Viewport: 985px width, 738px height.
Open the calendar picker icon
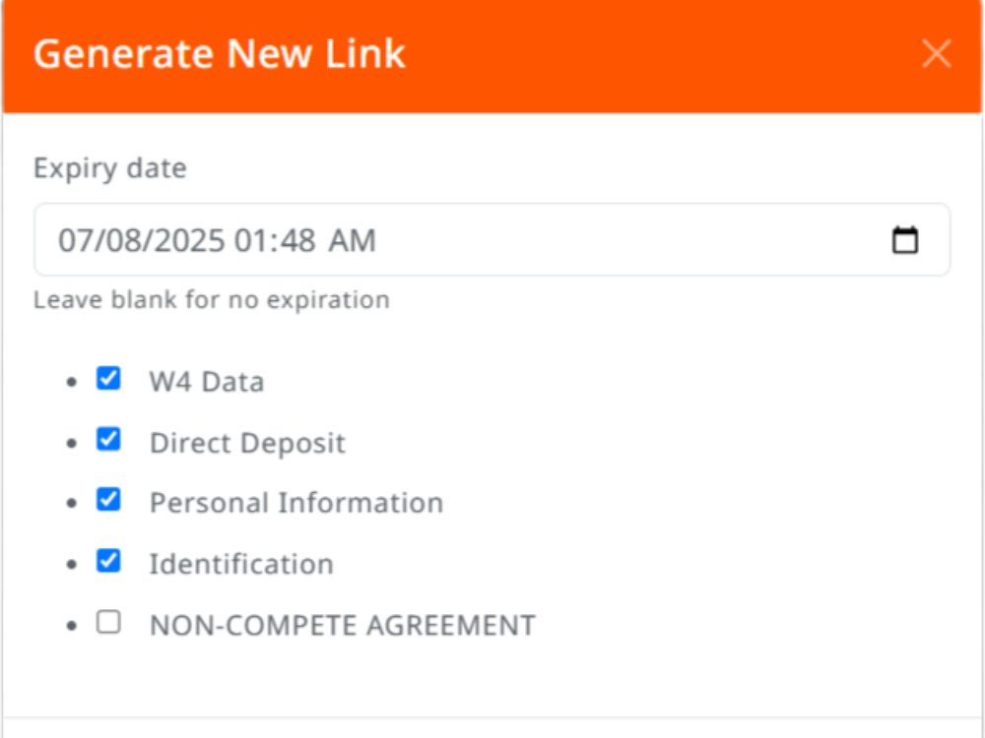click(x=904, y=240)
